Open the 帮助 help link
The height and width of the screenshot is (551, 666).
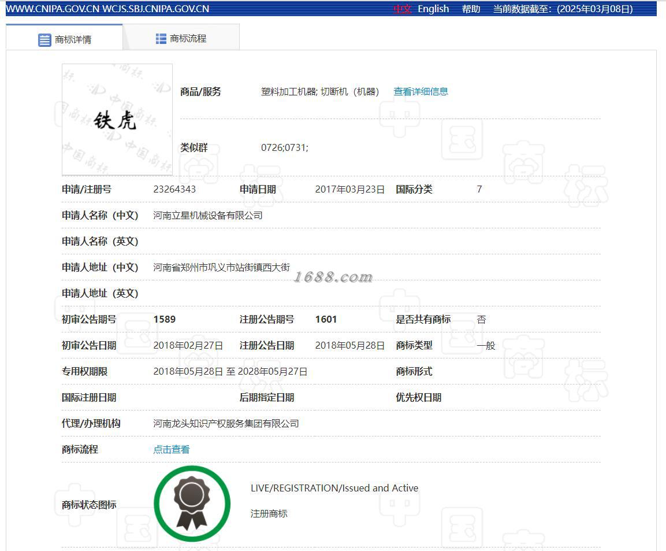click(x=471, y=9)
